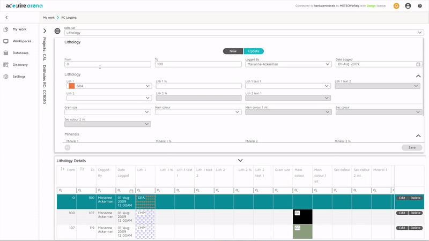This screenshot has height=241, width=429.
Task: Switch form mode to New
Action: coord(233,51)
